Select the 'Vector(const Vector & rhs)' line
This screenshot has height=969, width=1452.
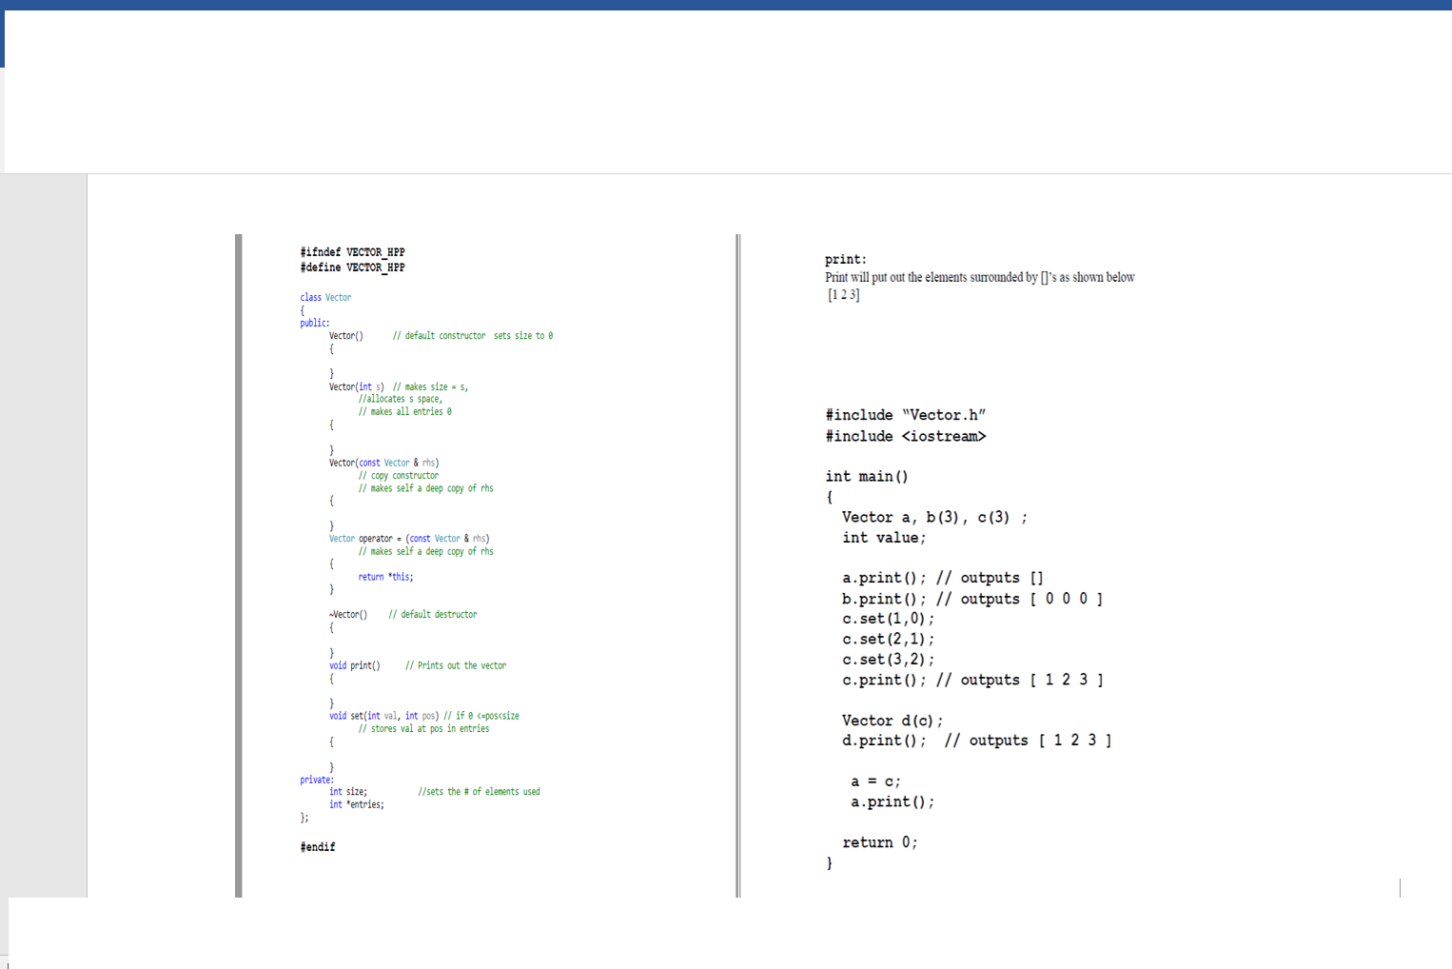(x=384, y=463)
